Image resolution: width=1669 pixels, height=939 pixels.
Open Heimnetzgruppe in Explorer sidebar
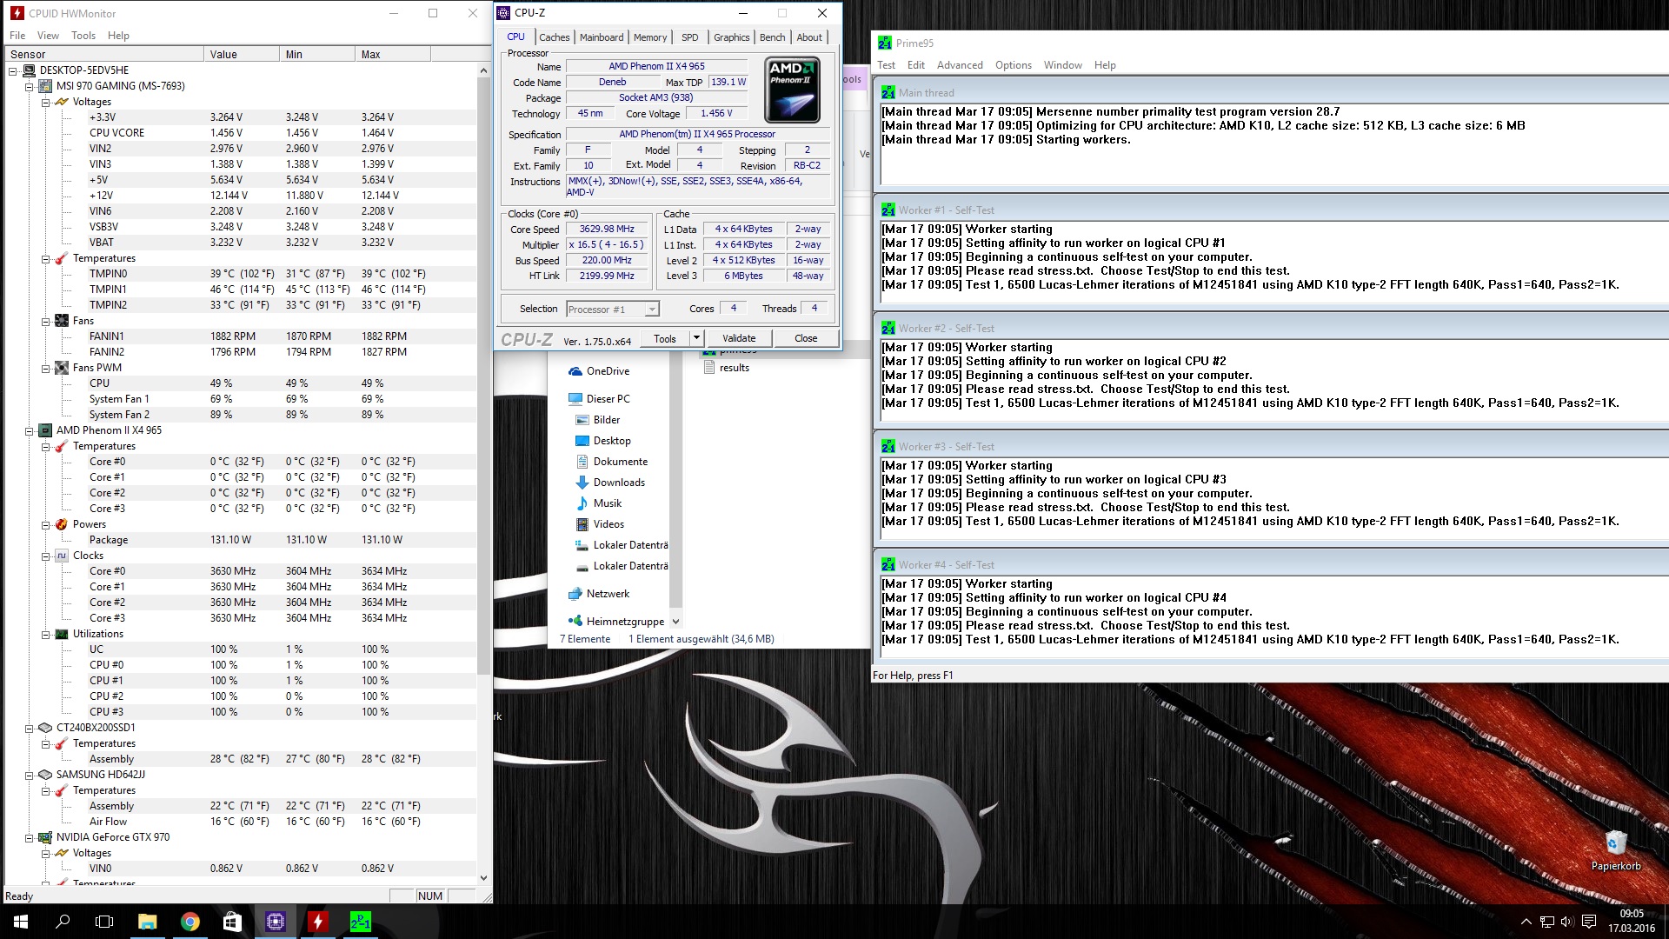point(616,622)
